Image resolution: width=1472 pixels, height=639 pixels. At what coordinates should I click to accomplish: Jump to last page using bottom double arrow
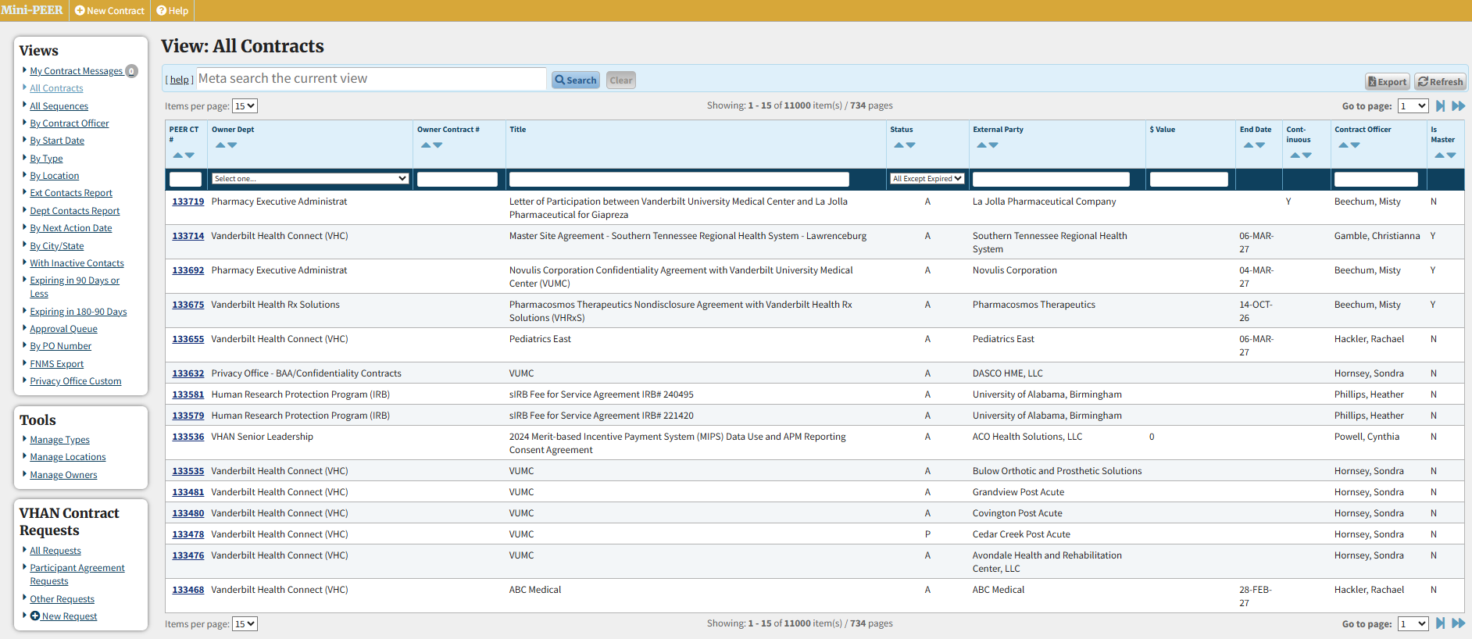(1458, 623)
